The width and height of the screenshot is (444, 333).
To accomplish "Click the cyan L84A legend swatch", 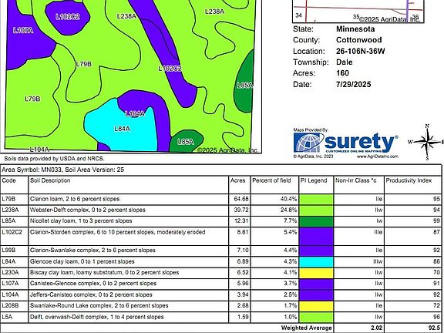I will [316, 261].
